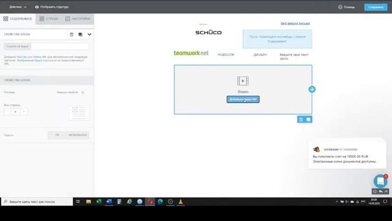This screenshot has width=392, height=221.
Task: Click the taskbar clock and date
Action: click(x=374, y=201)
